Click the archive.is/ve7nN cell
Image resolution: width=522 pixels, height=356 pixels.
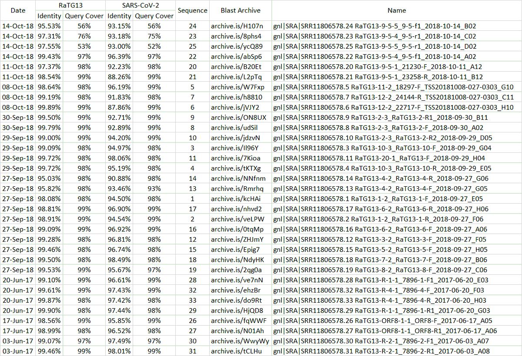[x=241, y=280]
